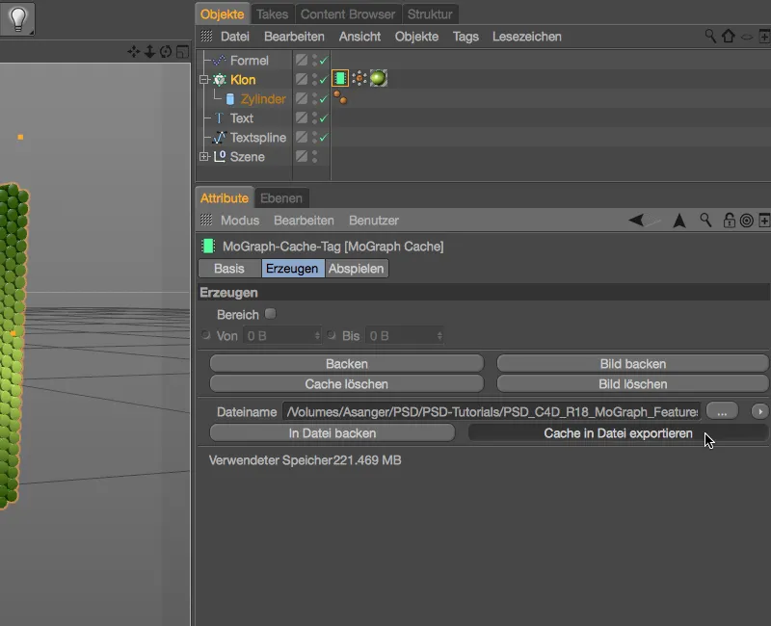
Task: Go back with the Attribute Manager left arrow
Action: [637, 221]
